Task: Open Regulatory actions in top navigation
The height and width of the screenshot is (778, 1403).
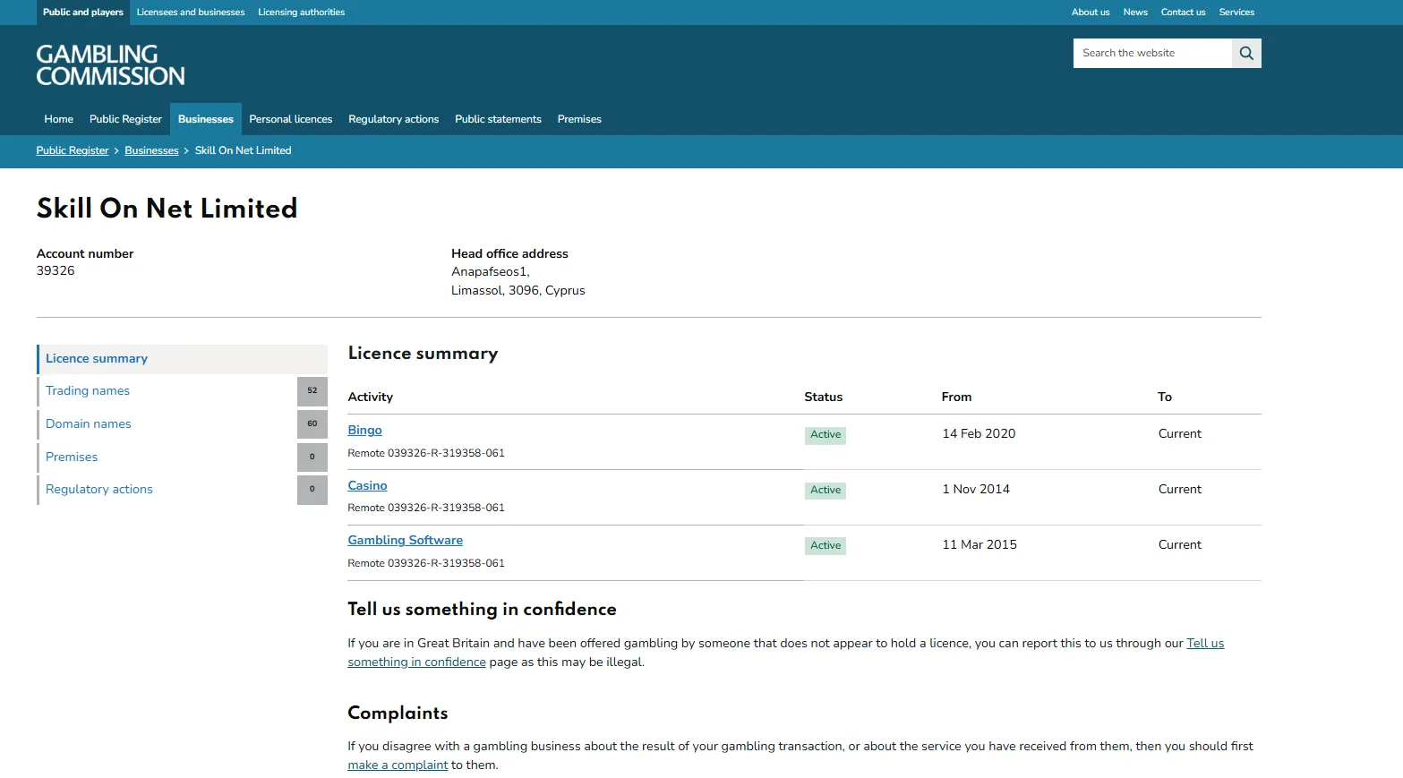Action: pyautogui.click(x=394, y=119)
